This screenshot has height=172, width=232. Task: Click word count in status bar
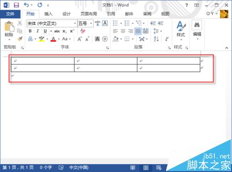pos(46,168)
